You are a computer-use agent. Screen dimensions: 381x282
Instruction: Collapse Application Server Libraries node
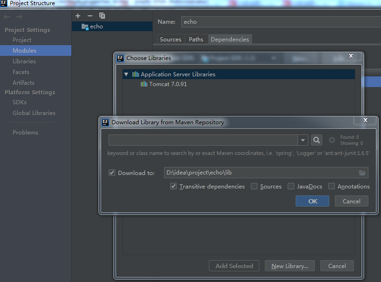click(x=126, y=74)
